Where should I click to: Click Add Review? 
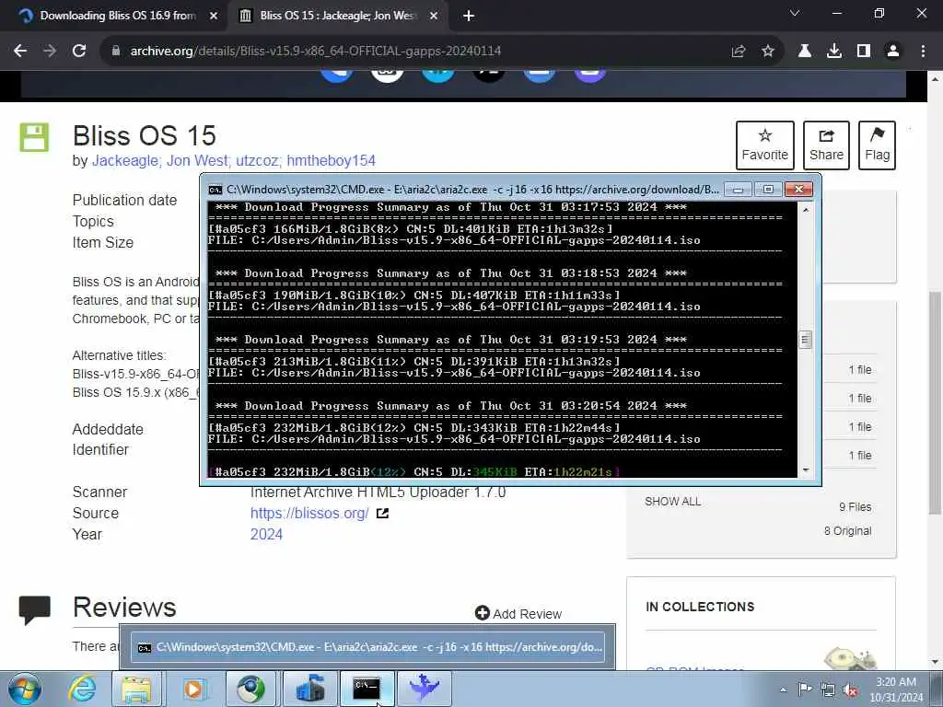point(518,613)
